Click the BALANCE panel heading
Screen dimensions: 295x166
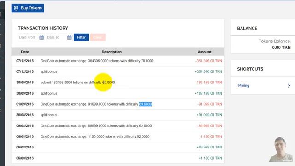click(247, 28)
